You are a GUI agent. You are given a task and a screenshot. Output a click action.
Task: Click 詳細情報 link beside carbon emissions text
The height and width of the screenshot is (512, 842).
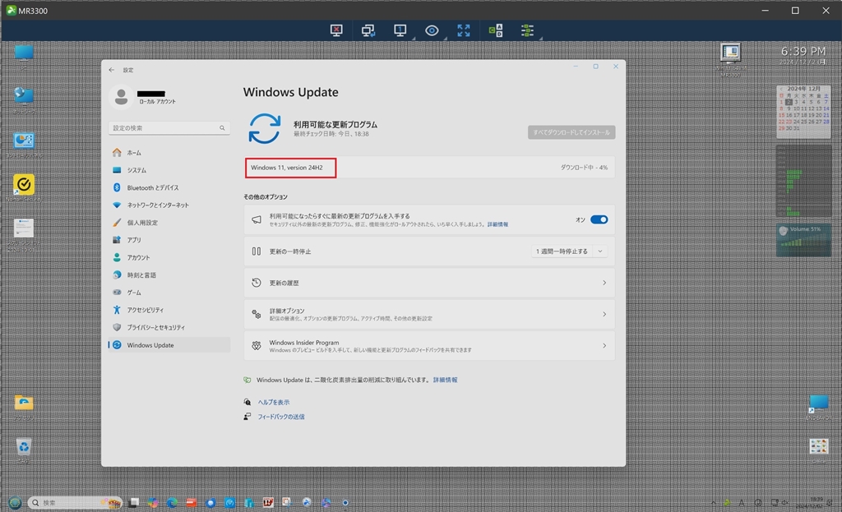(445, 380)
